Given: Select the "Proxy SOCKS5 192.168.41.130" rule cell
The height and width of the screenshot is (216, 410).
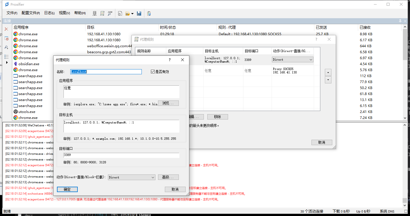Looking at the screenshot, I should pyautogui.click(x=292, y=71).
